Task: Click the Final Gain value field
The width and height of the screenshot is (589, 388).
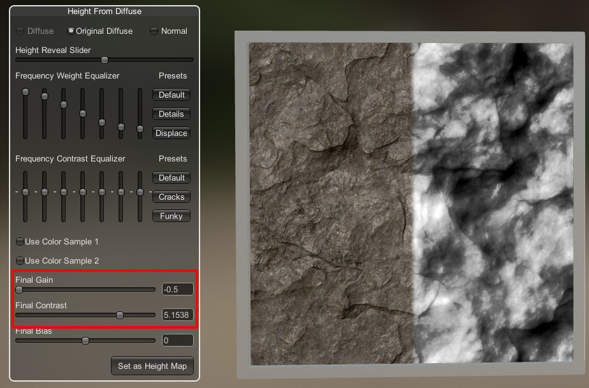Action: pyautogui.click(x=177, y=290)
